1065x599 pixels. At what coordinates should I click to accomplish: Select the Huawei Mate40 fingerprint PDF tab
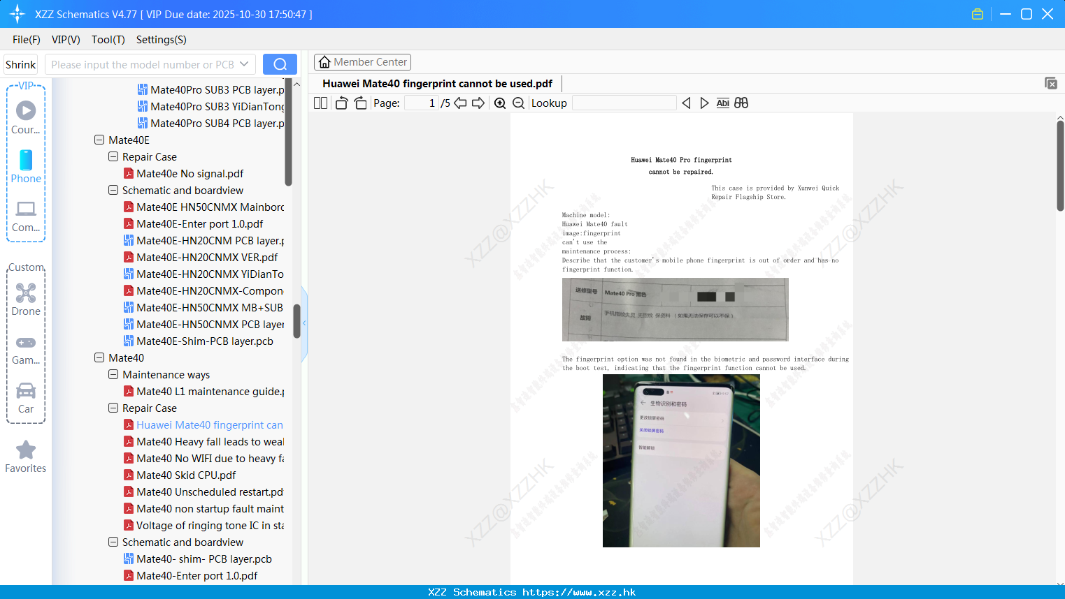click(x=437, y=84)
